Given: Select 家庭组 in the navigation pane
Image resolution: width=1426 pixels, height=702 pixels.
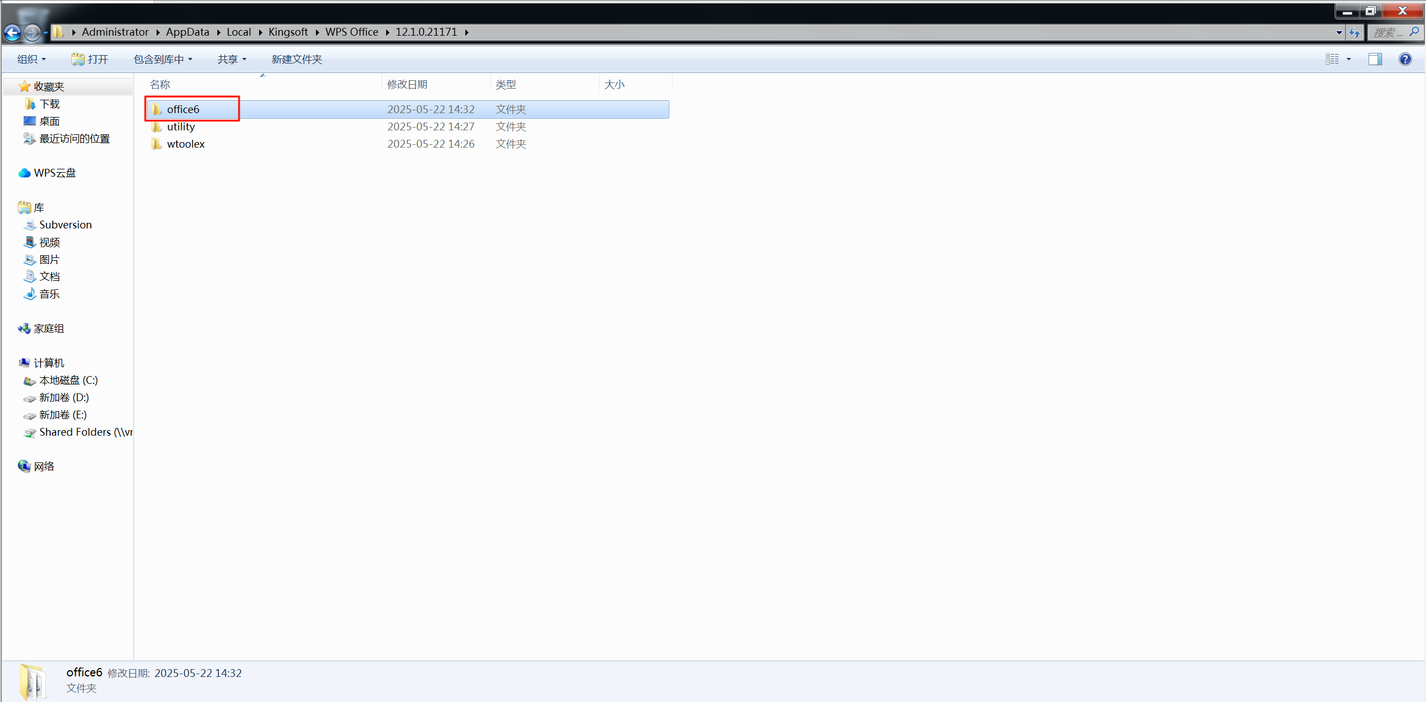Looking at the screenshot, I should tap(48, 328).
